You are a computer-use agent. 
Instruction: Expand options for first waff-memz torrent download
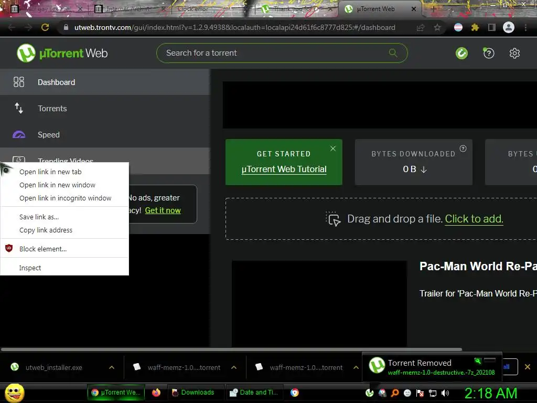click(234, 367)
